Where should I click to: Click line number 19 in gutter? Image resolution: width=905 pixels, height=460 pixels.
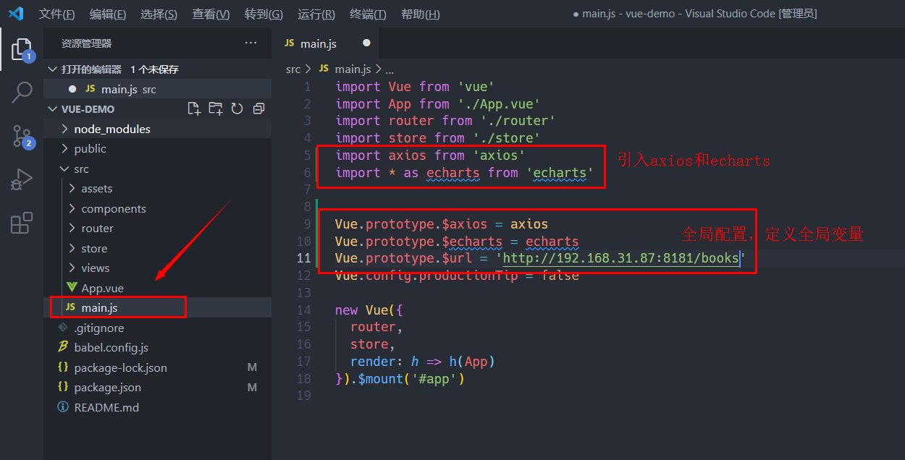click(x=303, y=396)
